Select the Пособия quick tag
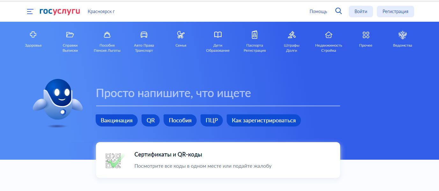The height and width of the screenshot is (191, 439). (x=180, y=120)
